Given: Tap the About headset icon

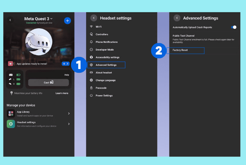Looking at the screenshot, I should pos(91,72).
